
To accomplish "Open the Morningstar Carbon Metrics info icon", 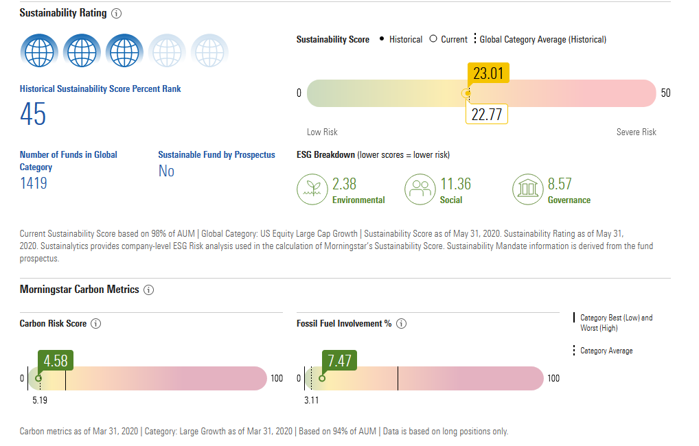I will (x=149, y=290).
